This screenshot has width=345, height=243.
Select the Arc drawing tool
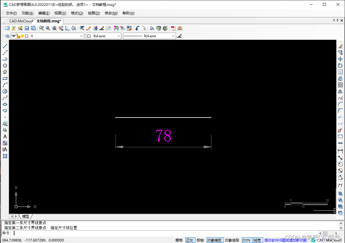point(5,85)
